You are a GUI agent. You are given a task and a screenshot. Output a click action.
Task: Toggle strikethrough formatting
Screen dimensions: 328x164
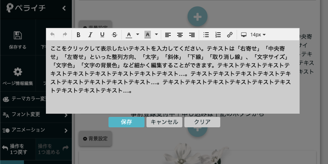tap(115, 35)
